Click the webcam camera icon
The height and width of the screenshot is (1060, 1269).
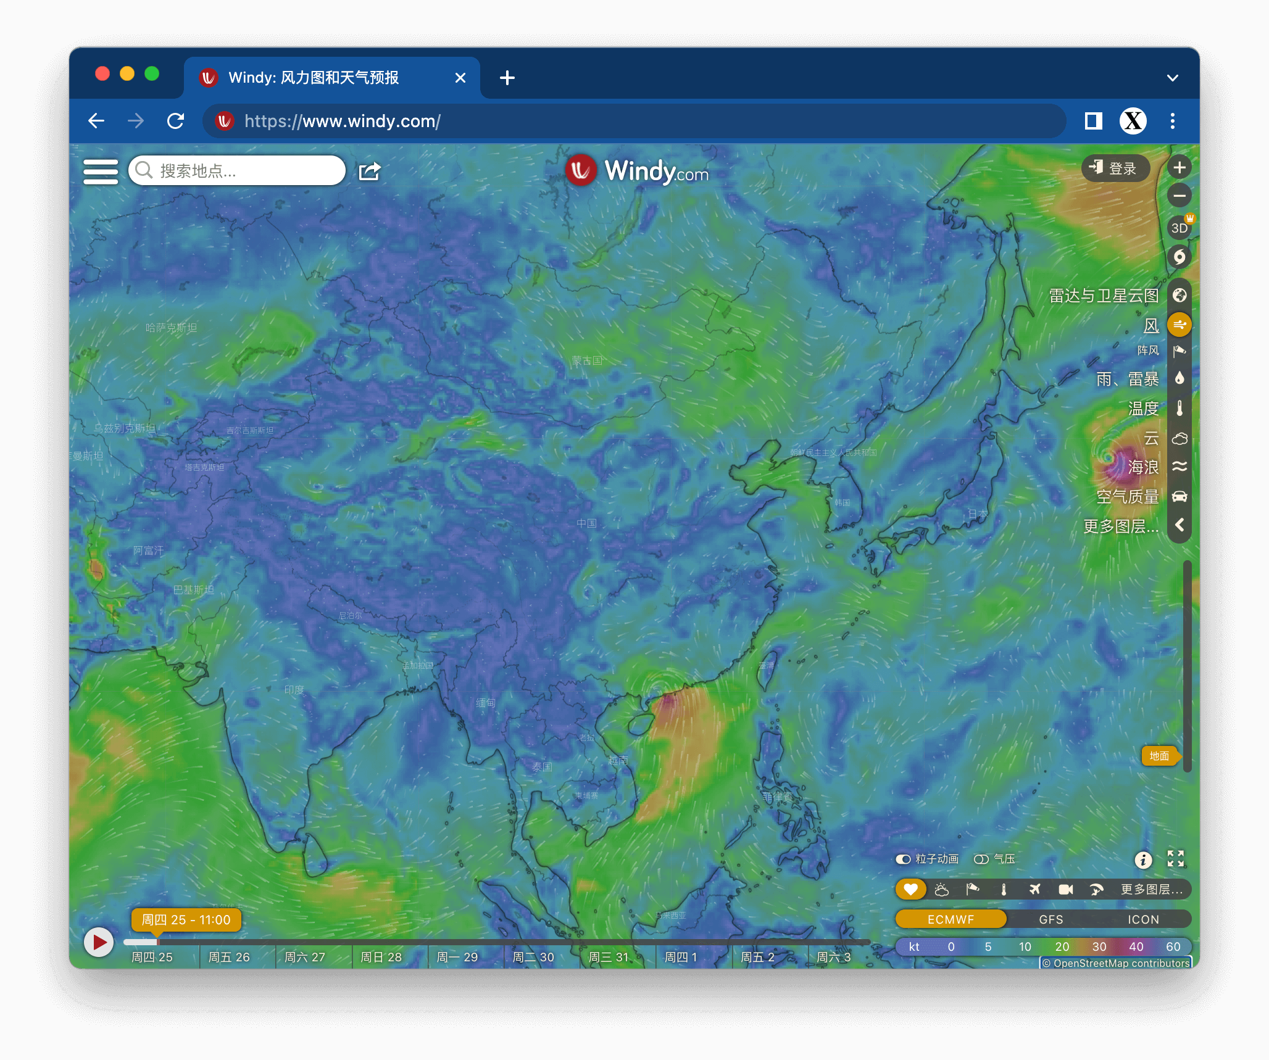[x=1065, y=889]
